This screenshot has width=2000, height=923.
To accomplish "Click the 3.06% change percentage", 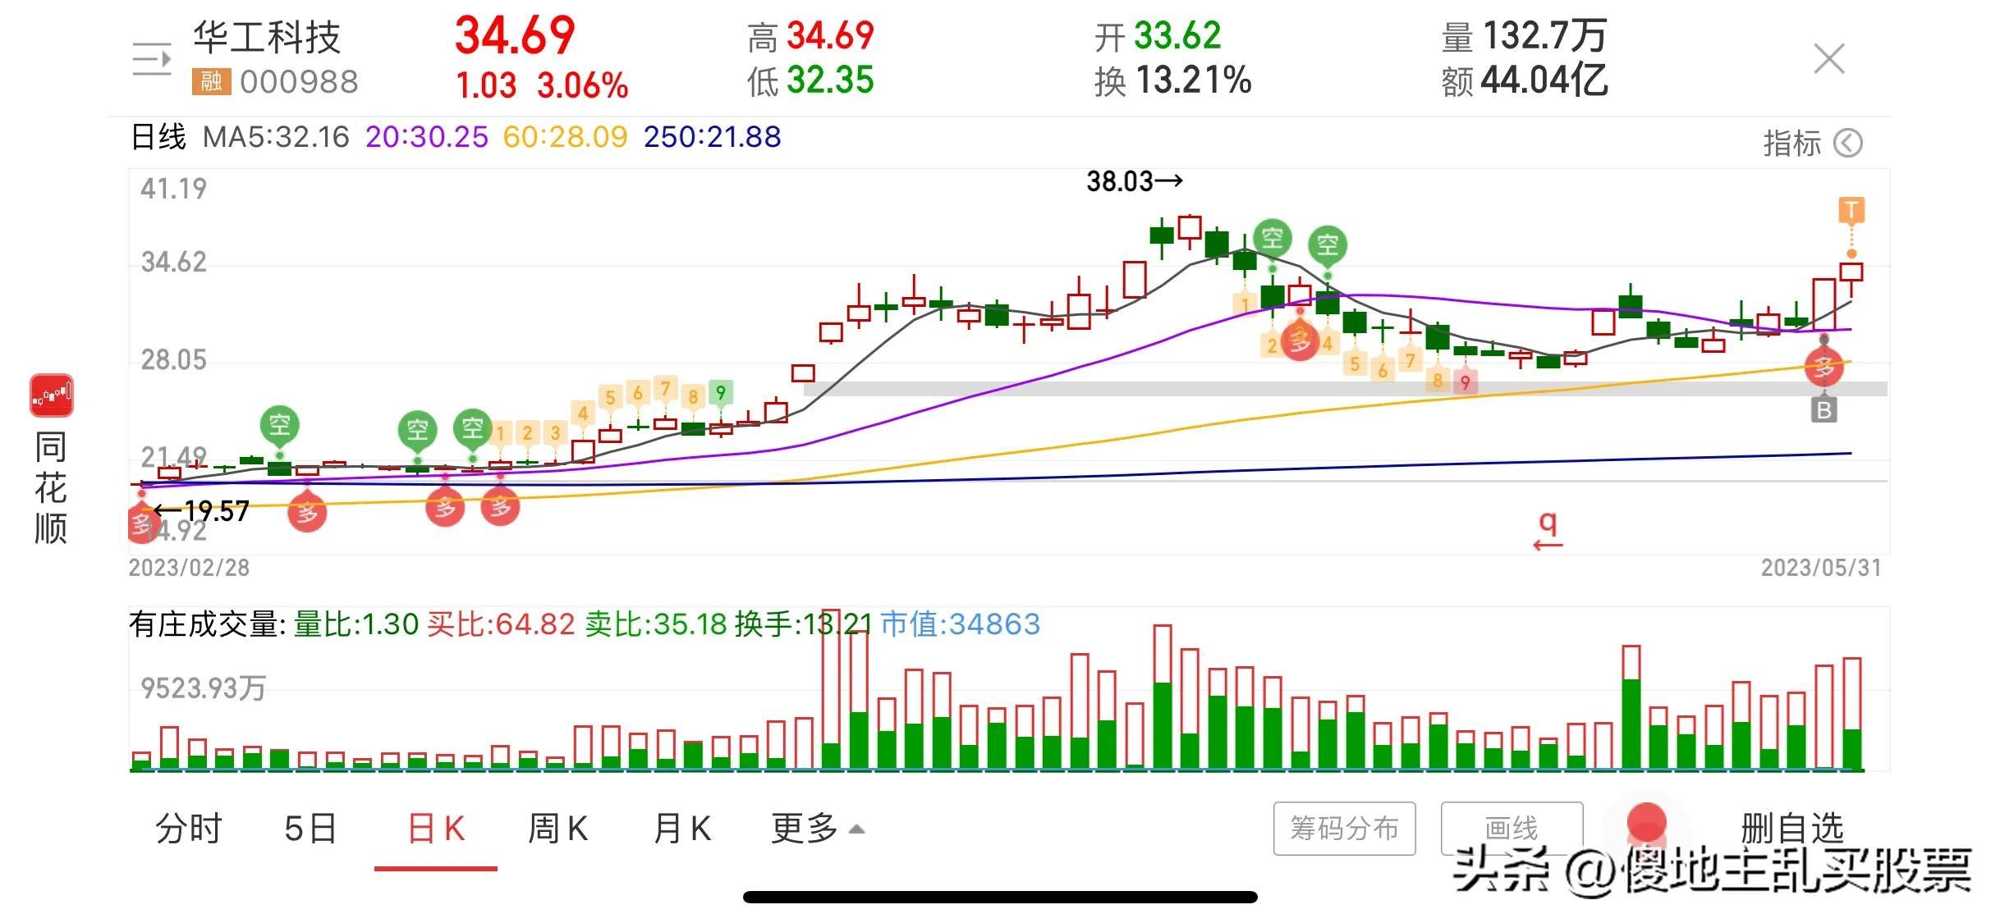I will 583,85.
